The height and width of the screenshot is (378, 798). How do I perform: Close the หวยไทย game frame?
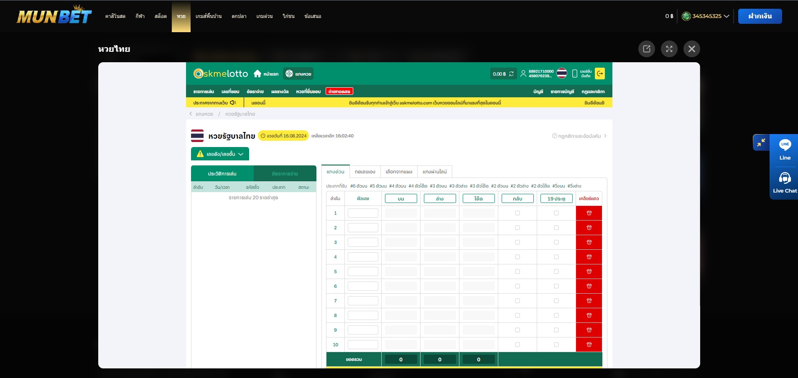[691, 49]
